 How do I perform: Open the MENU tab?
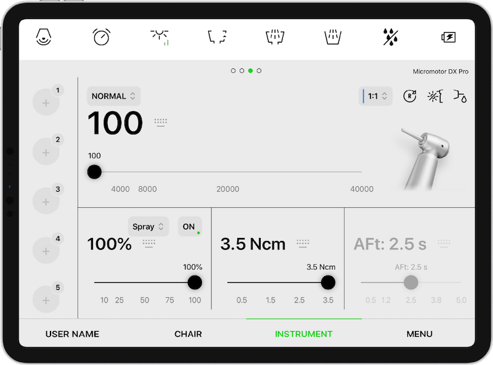pyautogui.click(x=420, y=334)
